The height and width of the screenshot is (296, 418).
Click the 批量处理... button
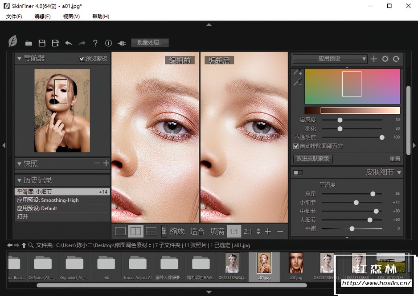[150, 43]
